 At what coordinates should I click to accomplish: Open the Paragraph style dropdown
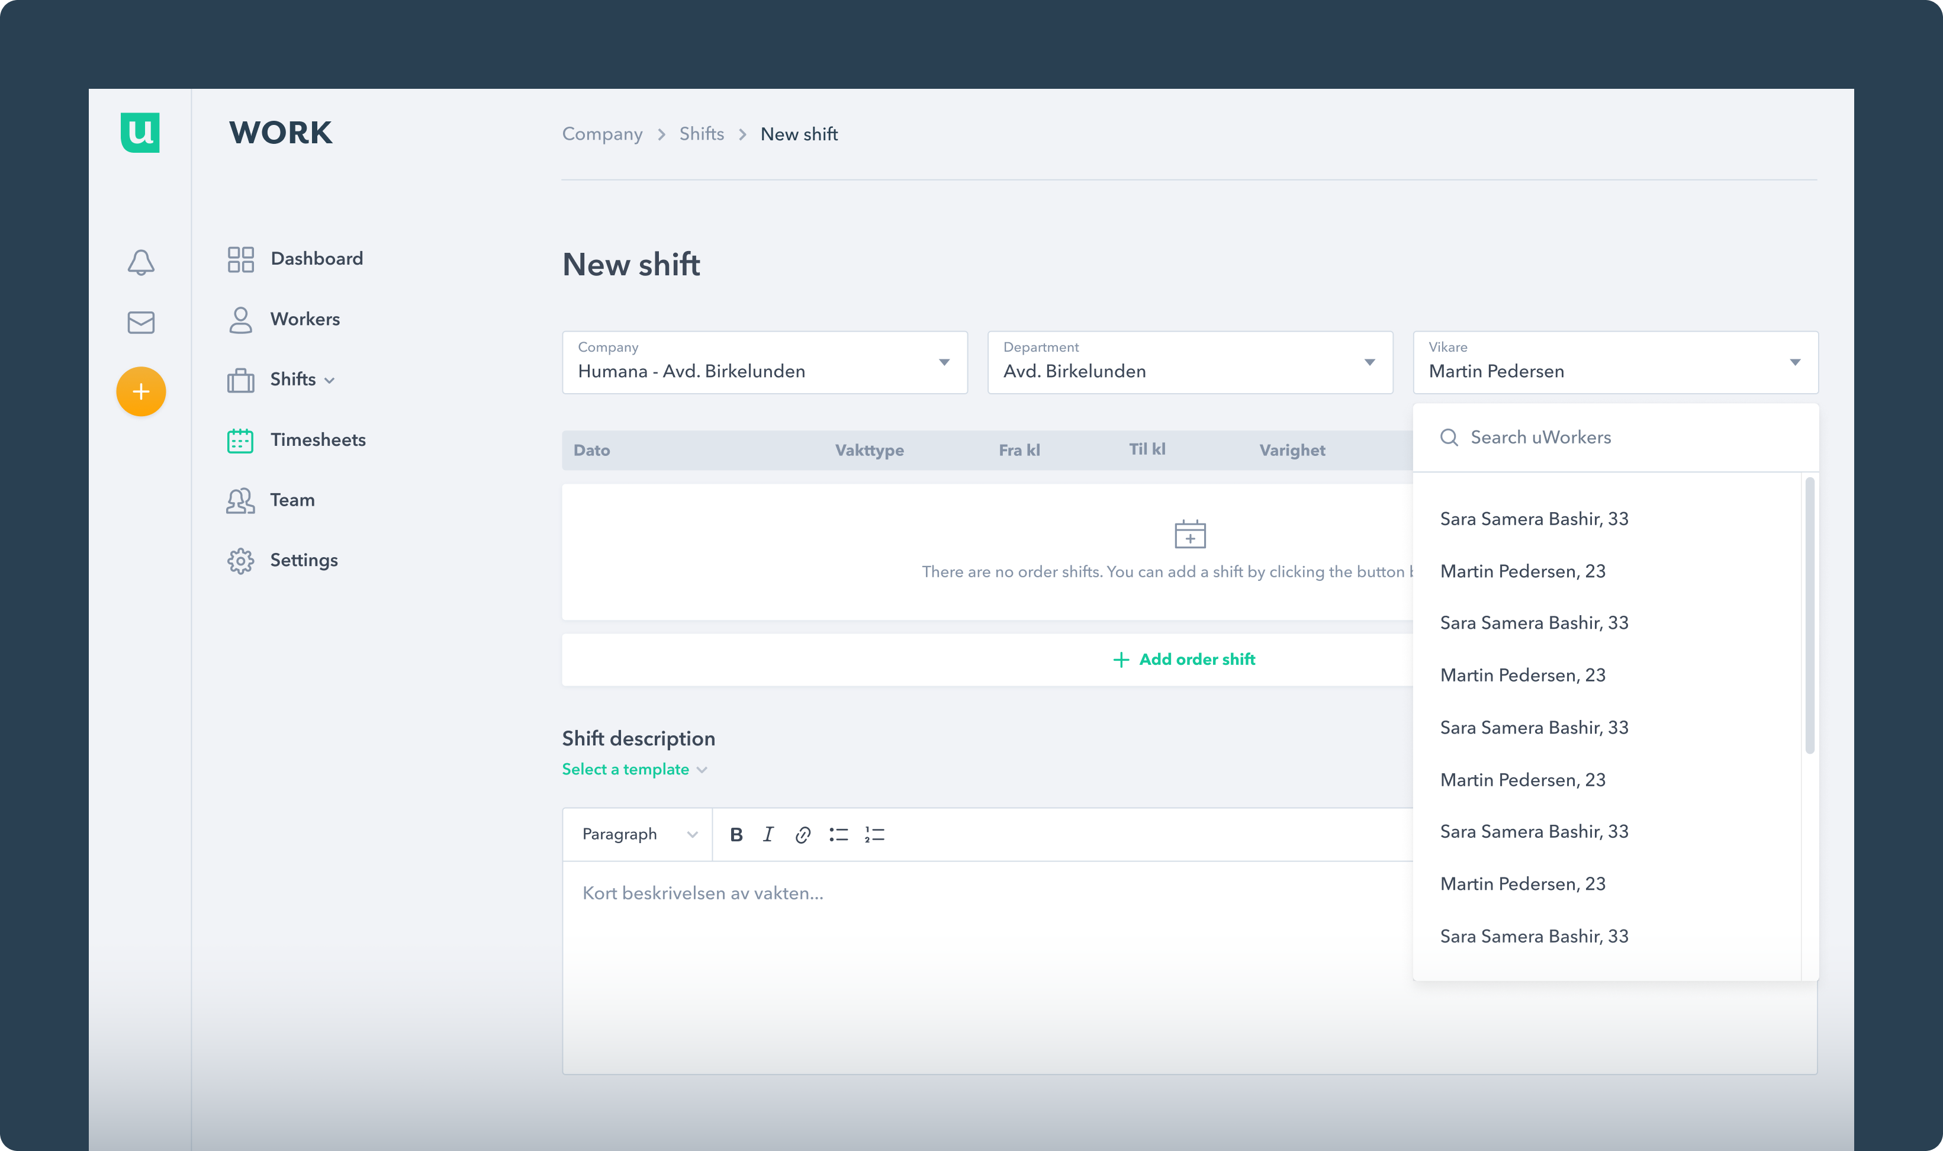point(638,835)
